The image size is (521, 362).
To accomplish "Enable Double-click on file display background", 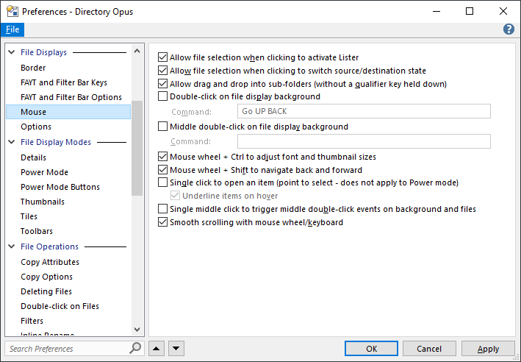I will point(162,96).
